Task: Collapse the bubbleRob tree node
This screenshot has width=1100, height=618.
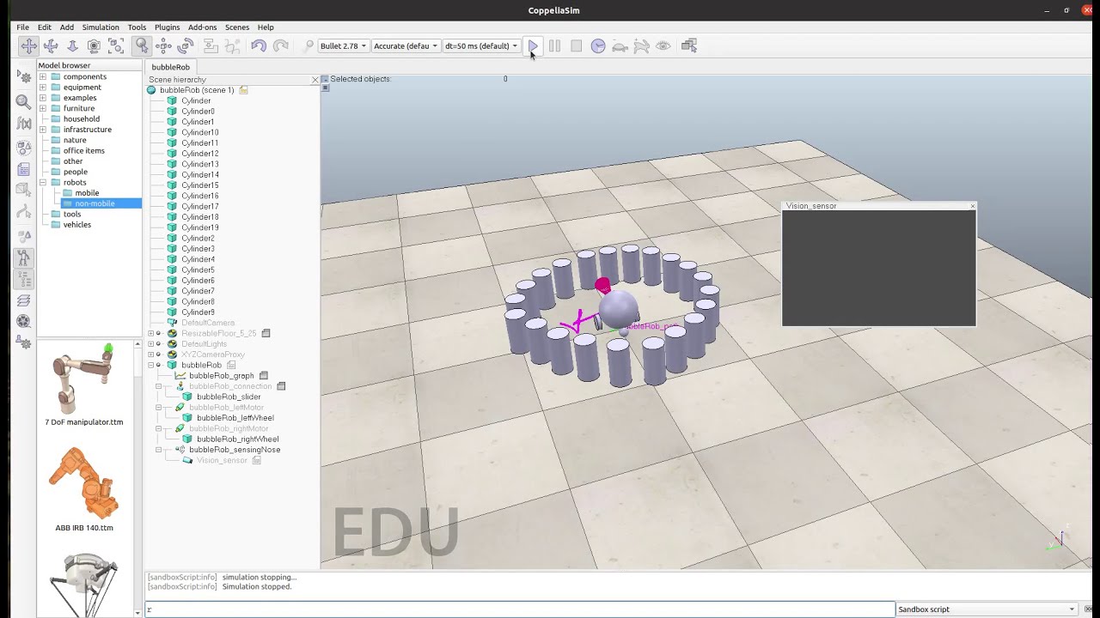Action: [x=151, y=365]
